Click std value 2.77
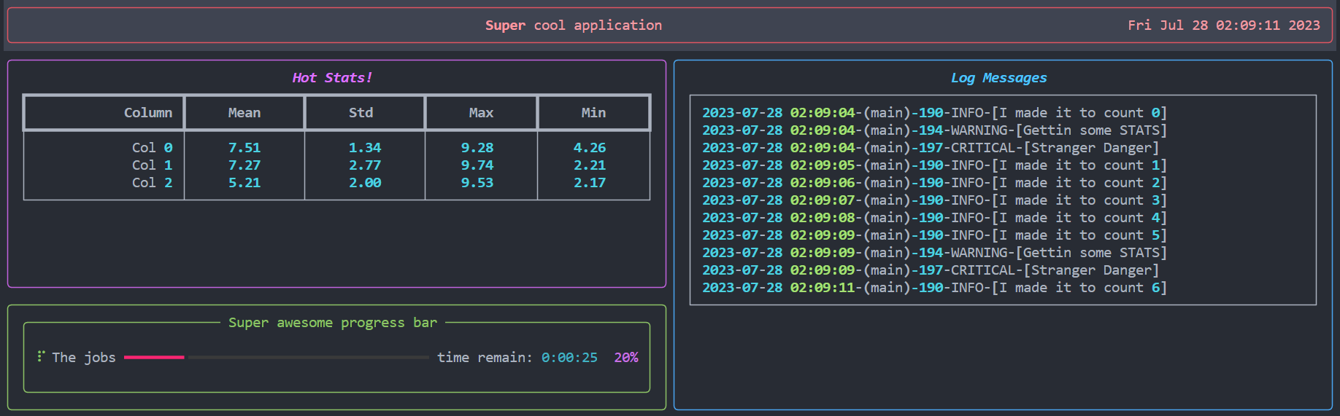 click(x=365, y=165)
